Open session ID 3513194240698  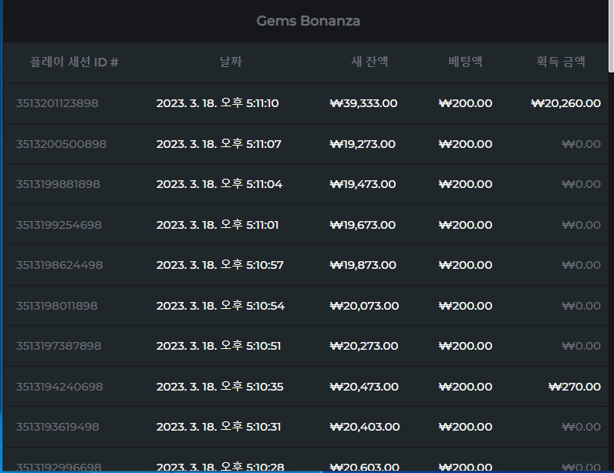tap(59, 387)
